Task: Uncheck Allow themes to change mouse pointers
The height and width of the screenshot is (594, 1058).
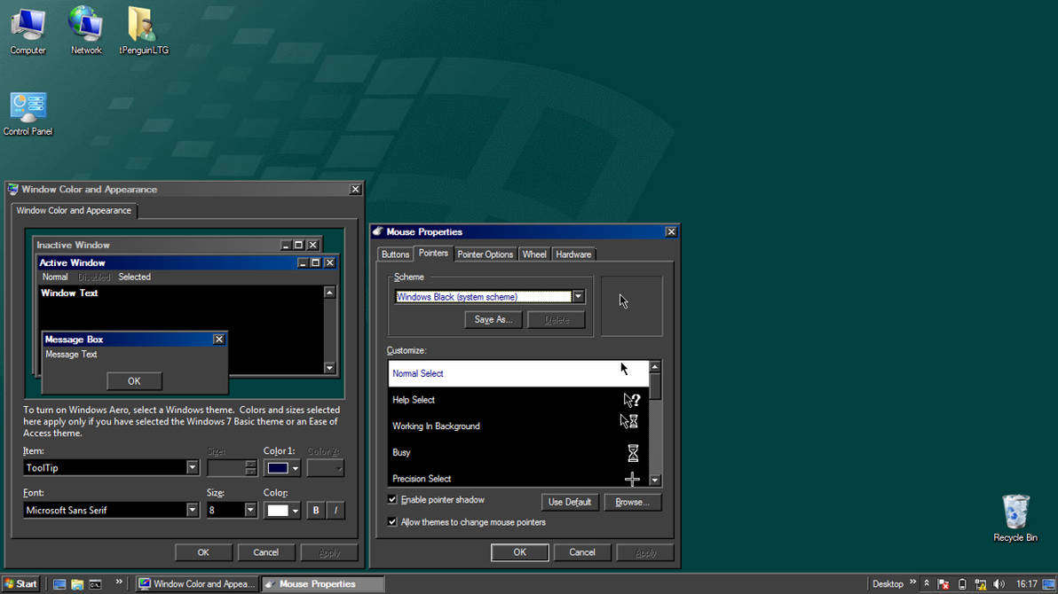Action: click(392, 521)
